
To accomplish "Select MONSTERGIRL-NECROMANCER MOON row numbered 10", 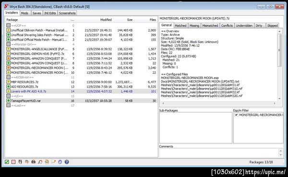I will tap(82, 73).
